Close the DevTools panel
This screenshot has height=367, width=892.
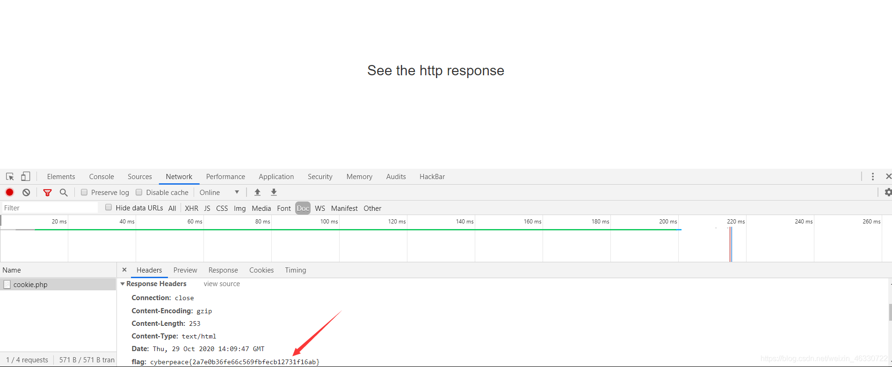coord(888,176)
